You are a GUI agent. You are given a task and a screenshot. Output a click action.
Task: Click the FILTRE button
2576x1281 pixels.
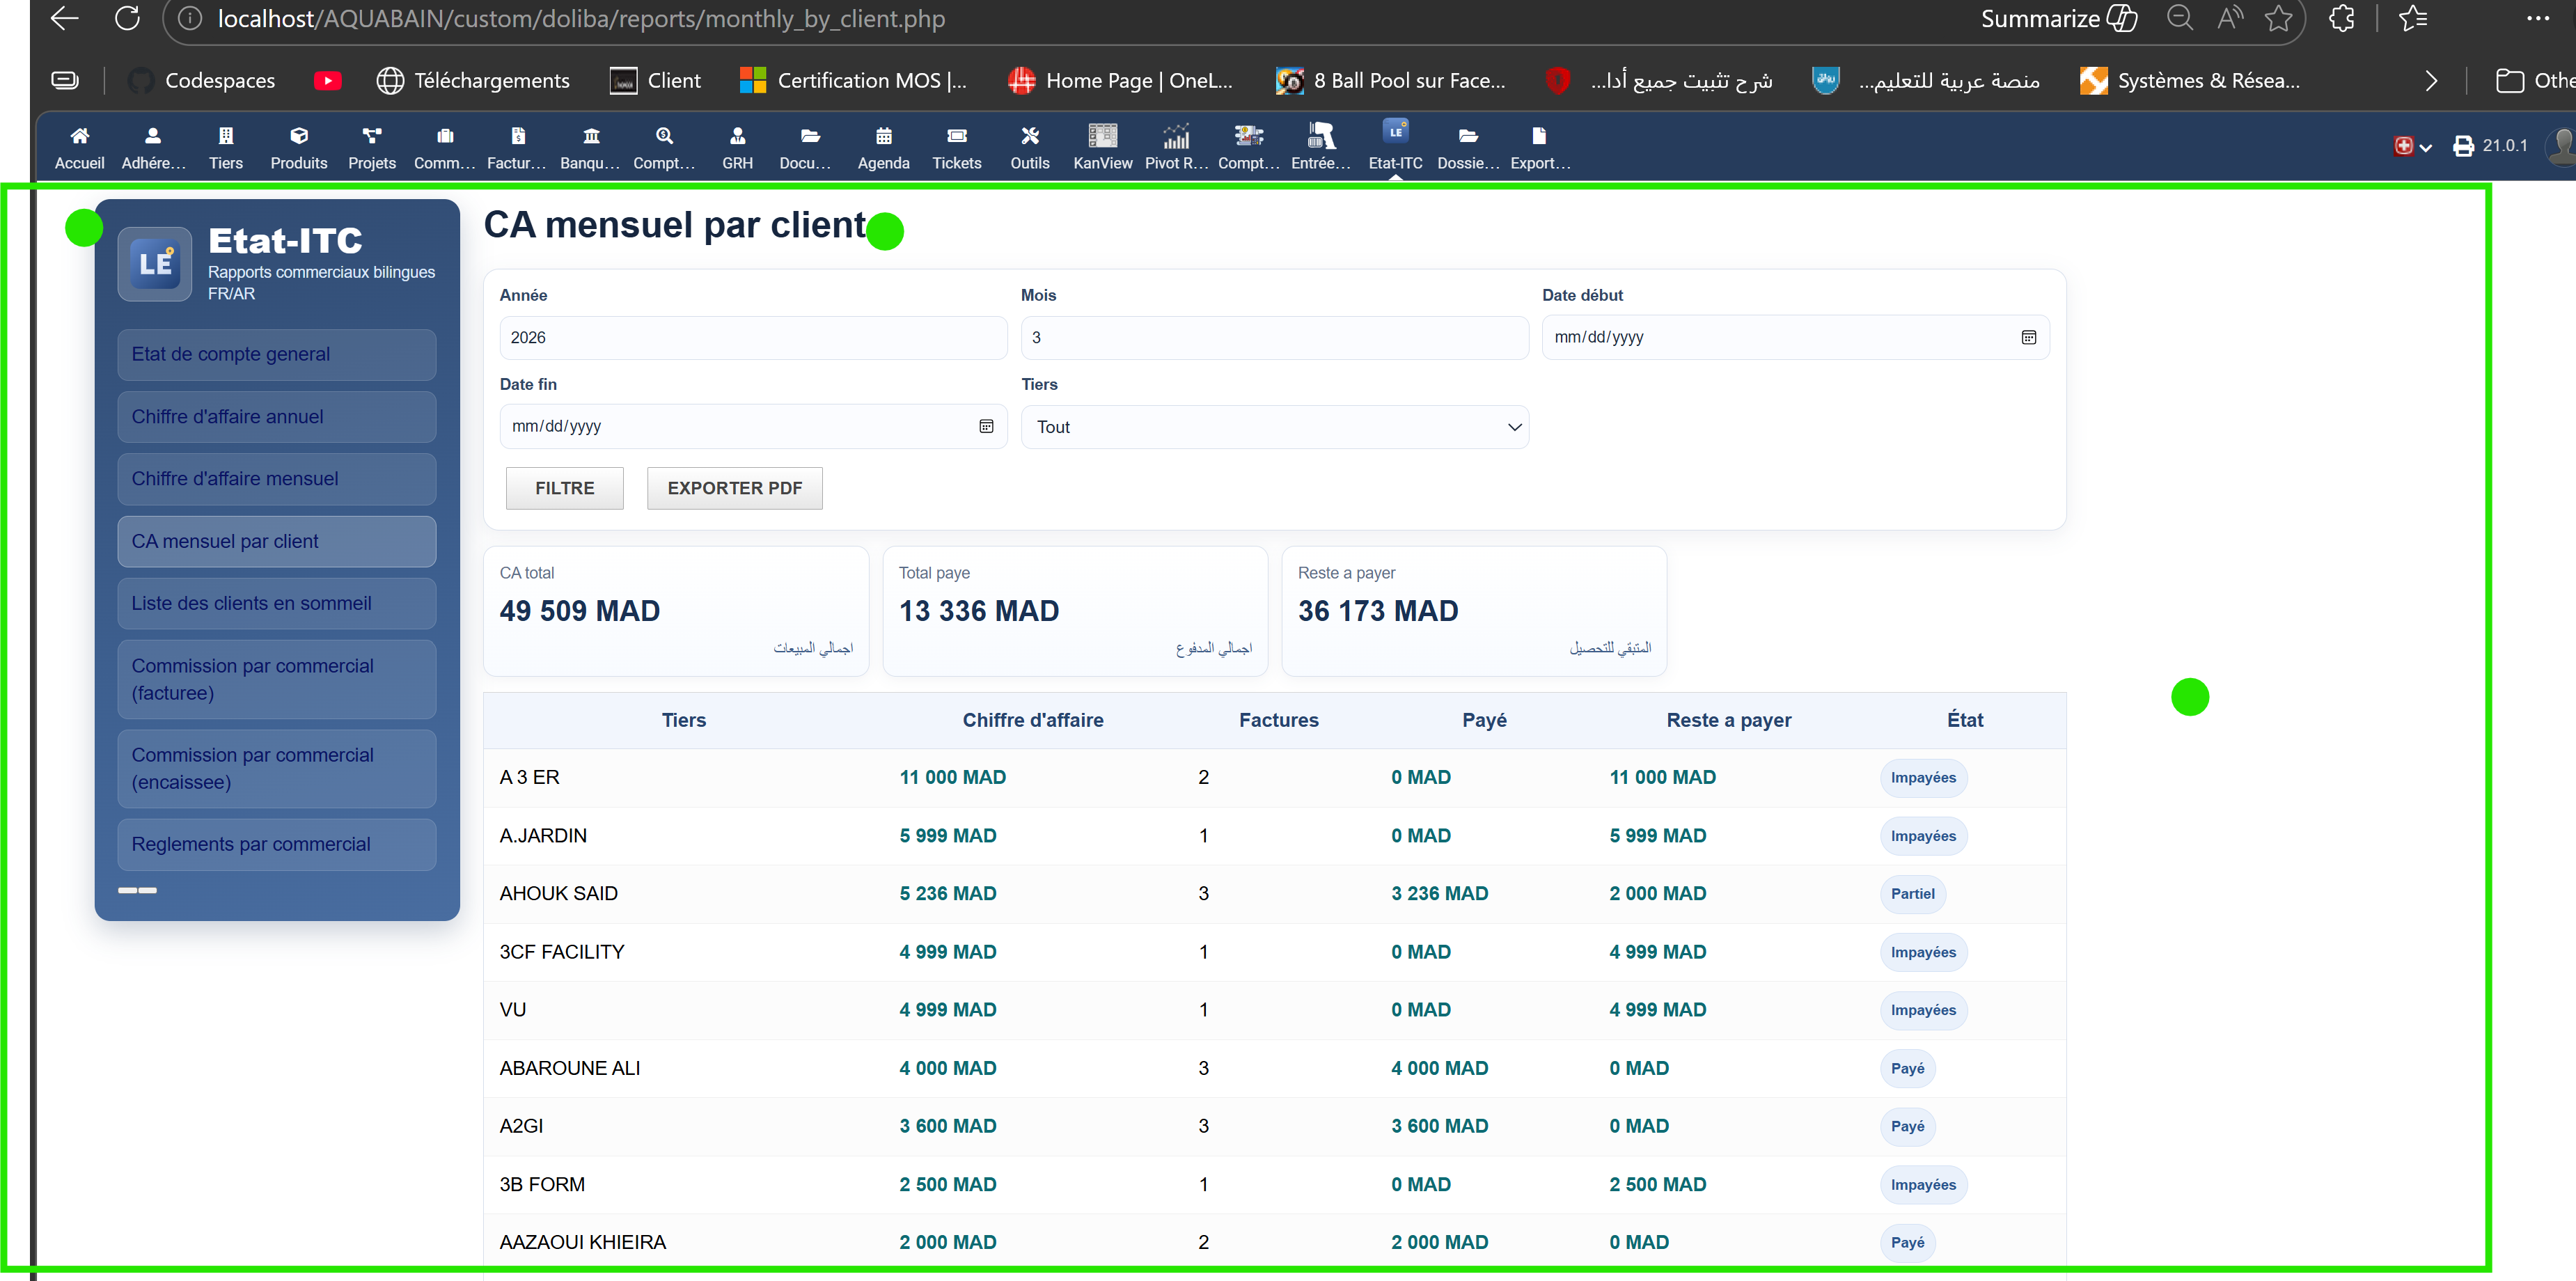point(564,489)
